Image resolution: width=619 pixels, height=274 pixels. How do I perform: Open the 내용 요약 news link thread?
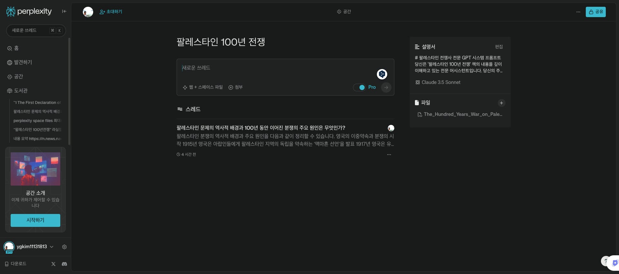(x=37, y=139)
